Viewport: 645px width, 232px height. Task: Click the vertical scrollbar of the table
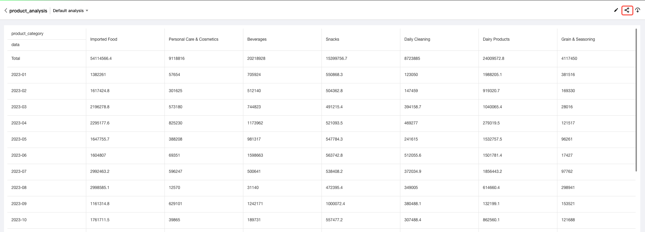click(x=636, y=100)
